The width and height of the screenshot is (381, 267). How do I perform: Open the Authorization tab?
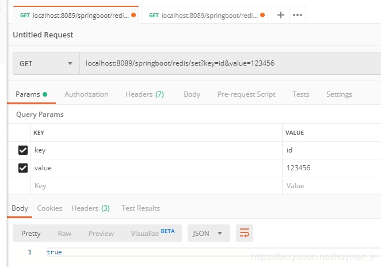tap(86, 94)
